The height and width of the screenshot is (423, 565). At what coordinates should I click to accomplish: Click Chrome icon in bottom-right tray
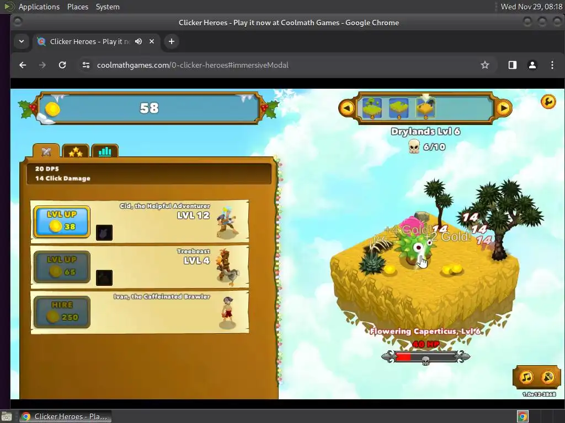523,416
